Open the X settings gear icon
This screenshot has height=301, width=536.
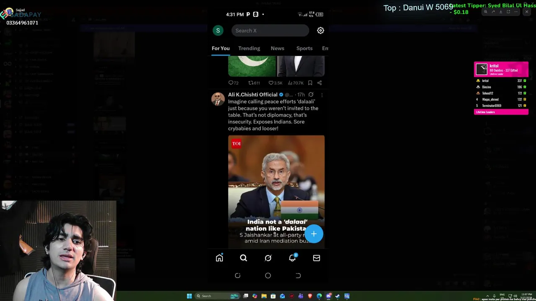point(320,31)
